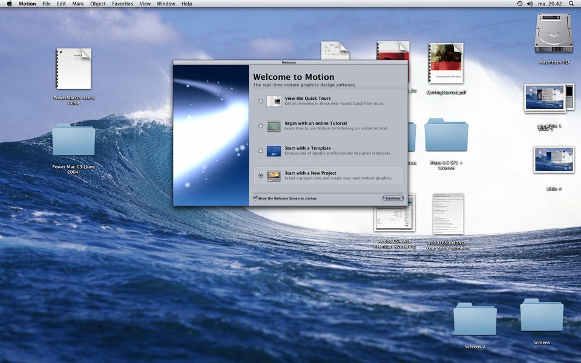Select the Maya 8.5 SP1 + License folder
581x363 pixels.
(x=446, y=135)
